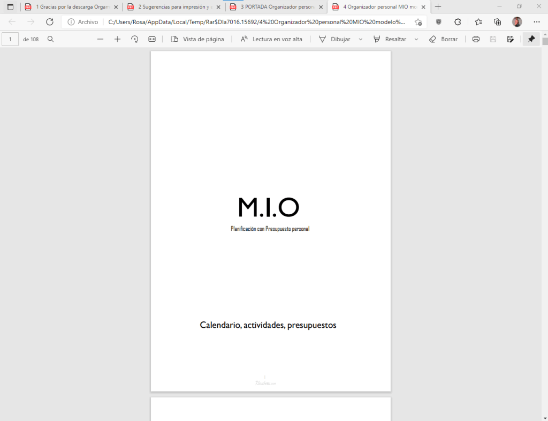The width and height of the screenshot is (548, 421).
Task: Click the Save as icon
Action: point(511,39)
